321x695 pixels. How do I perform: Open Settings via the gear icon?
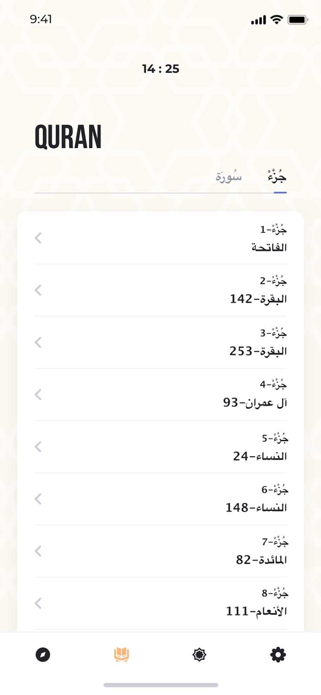[x=278, y=655]
